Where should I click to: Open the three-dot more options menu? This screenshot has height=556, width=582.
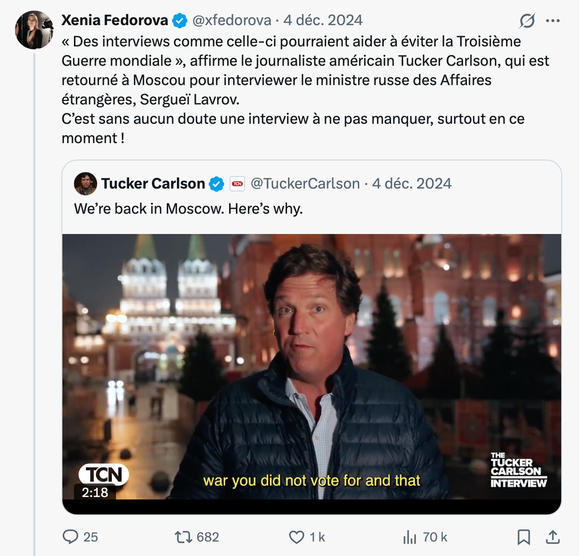pos(553,21)
